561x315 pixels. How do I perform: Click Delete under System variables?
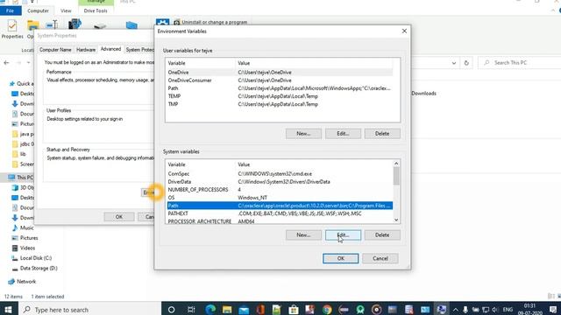coord(382,235)
